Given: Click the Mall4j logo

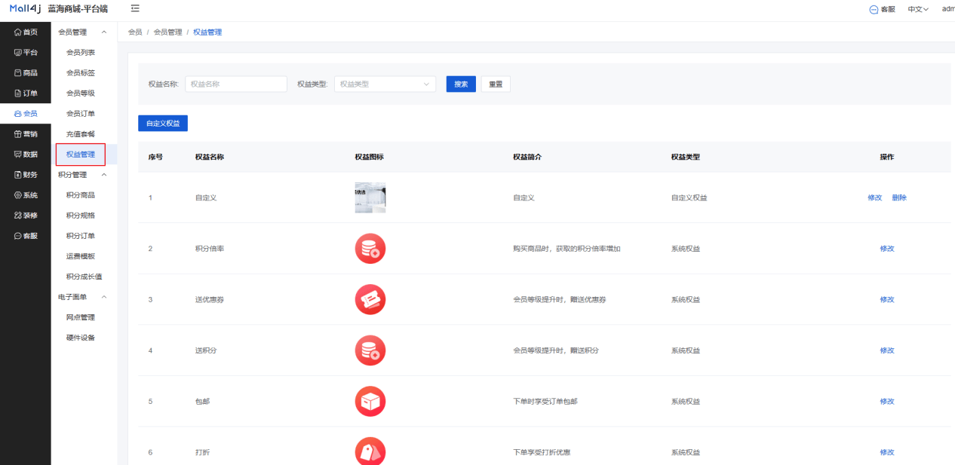Looking at the screenshot, I should click(25, 9).
